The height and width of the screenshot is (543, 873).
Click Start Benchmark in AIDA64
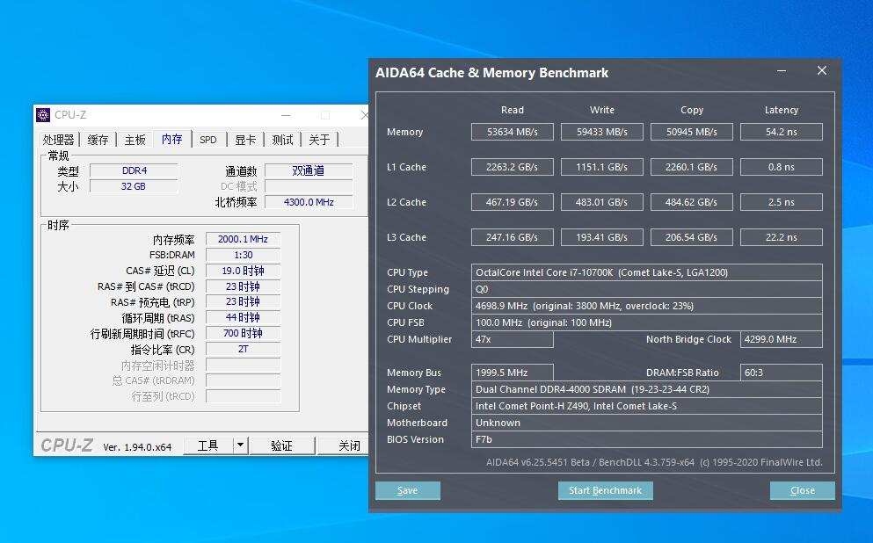[x=605, y=490]
